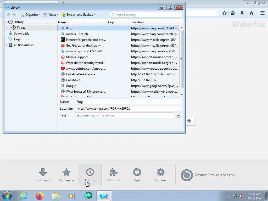Open downloads arrow in browser toolbar
This screenshot has height=201, width=268.
242,13
